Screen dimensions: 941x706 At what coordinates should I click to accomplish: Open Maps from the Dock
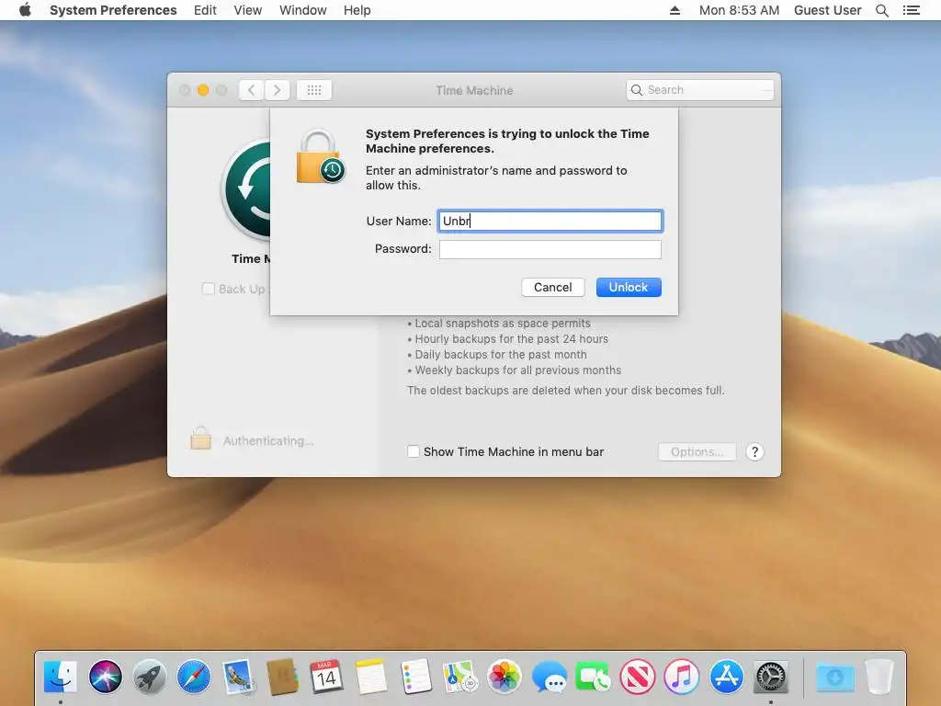pyautogui.click(x=459, y=677)
